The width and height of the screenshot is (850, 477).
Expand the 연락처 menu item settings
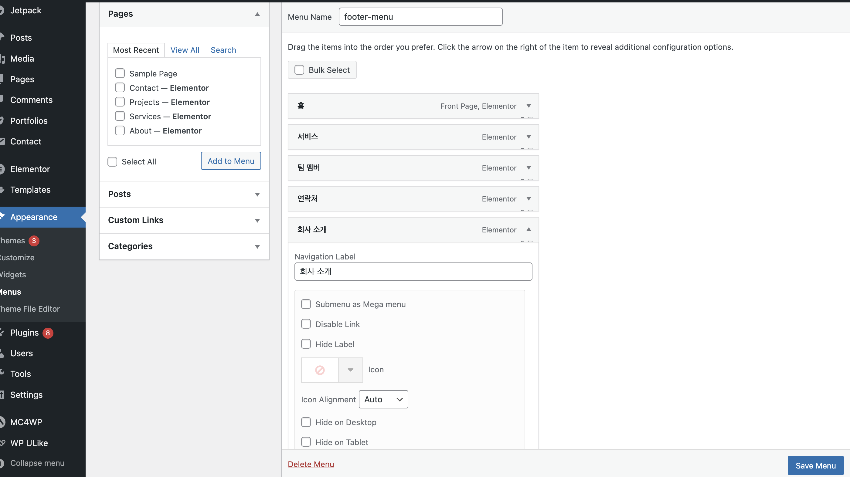(529, 199)
